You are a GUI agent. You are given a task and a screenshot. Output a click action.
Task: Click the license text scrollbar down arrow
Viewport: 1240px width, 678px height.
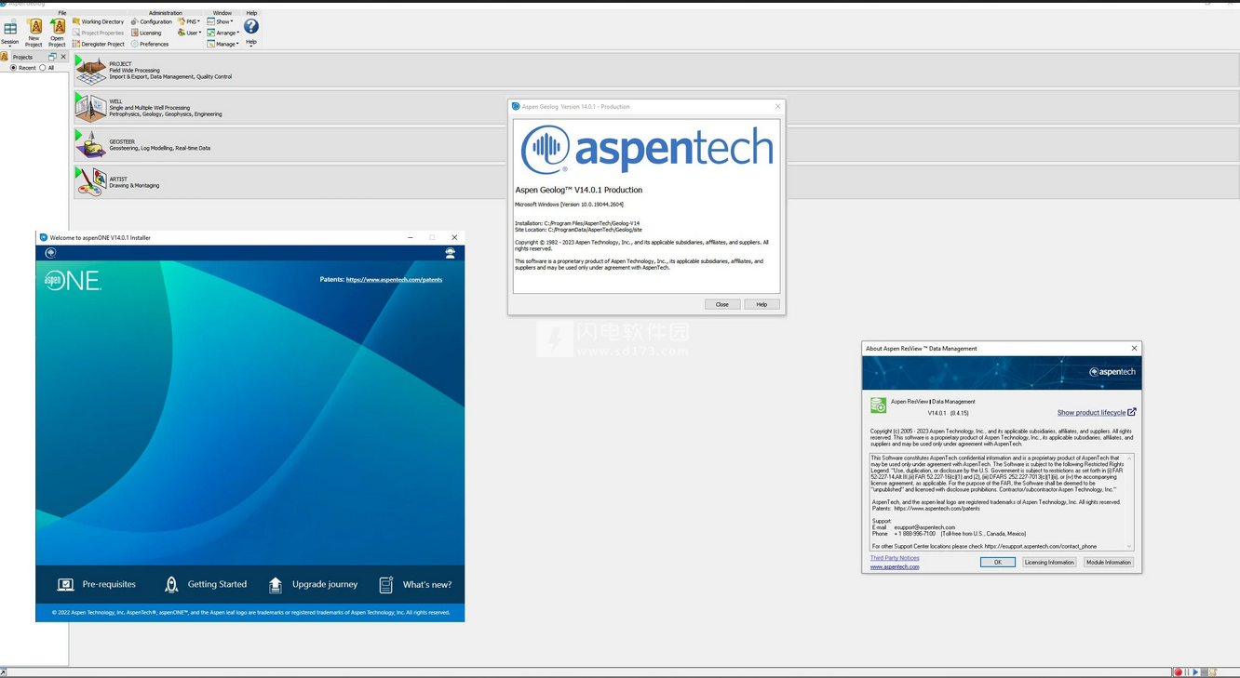click(1130, 547)
